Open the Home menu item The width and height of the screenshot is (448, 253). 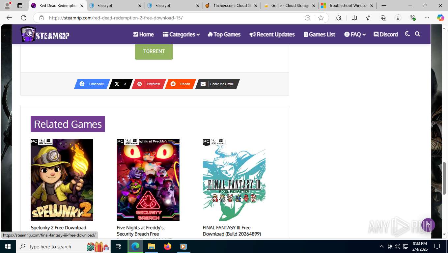pyautogui.click(x=143, y=34)
